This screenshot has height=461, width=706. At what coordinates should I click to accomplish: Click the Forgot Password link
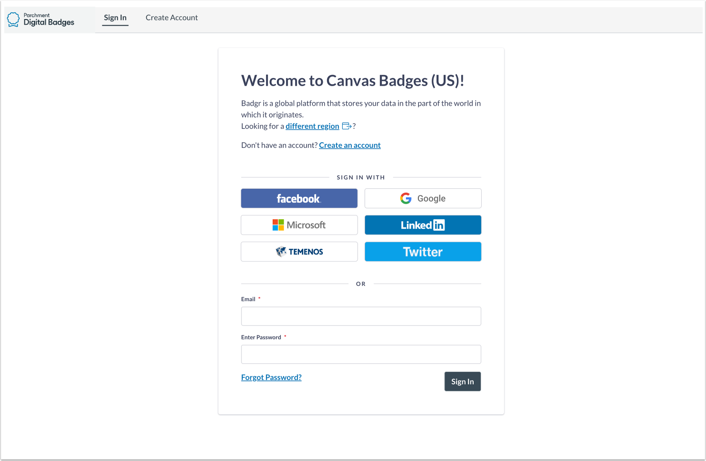(x=271, y=377)
